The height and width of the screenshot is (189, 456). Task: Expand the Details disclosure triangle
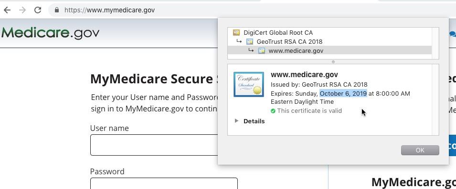tap(236, 121)
